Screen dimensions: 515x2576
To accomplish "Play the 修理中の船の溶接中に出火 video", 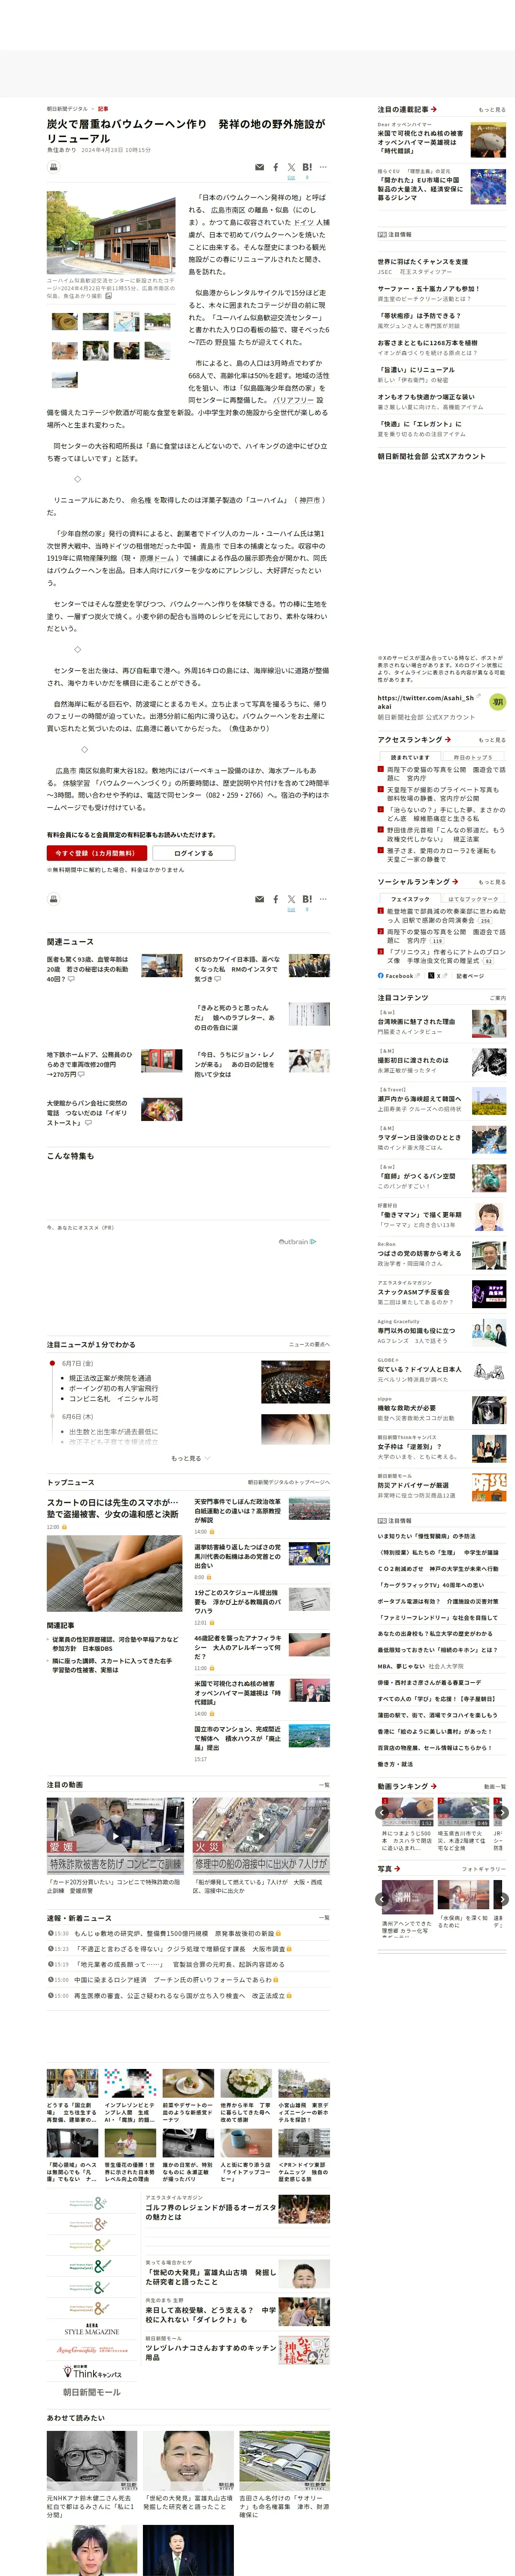I will (x=261, y=1836).
